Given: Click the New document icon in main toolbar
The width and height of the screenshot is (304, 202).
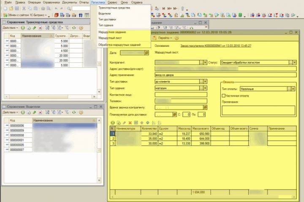Looking at the screenshot, I should tap(5, 8).
